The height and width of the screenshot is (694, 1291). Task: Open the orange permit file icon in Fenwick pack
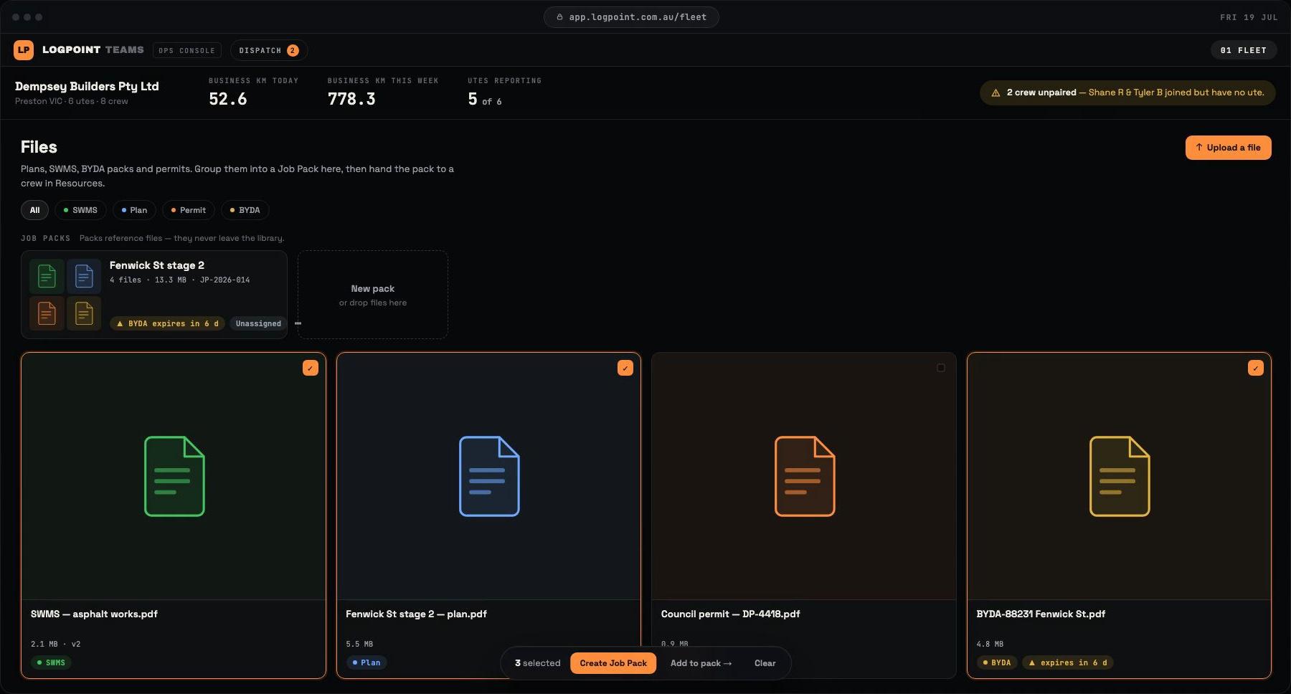47,313
